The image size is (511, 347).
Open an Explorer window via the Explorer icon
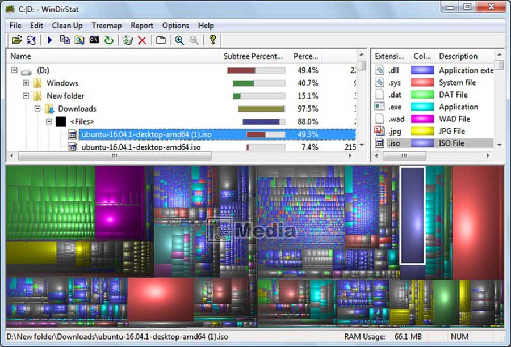click(79, 40)
